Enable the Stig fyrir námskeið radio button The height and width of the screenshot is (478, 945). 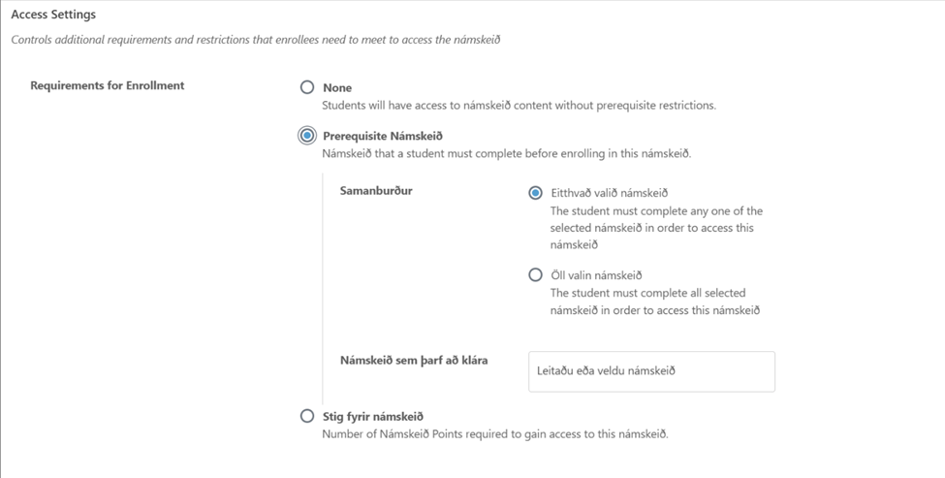307,416
